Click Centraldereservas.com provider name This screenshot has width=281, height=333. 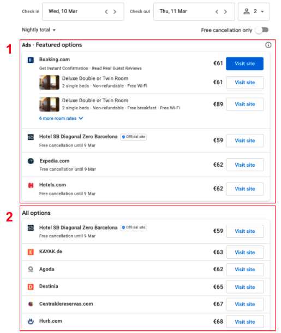66,303
